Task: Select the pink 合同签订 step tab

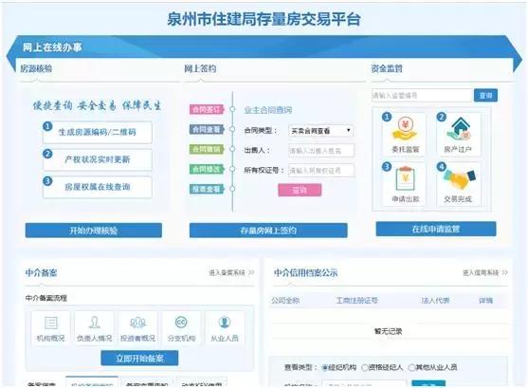Action: [x=207, y=109]
